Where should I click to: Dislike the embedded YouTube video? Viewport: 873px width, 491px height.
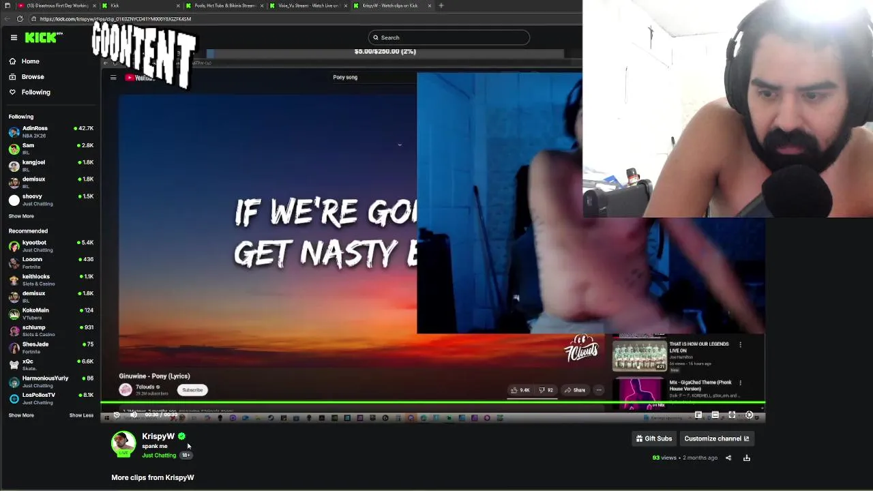pos(546,390)
